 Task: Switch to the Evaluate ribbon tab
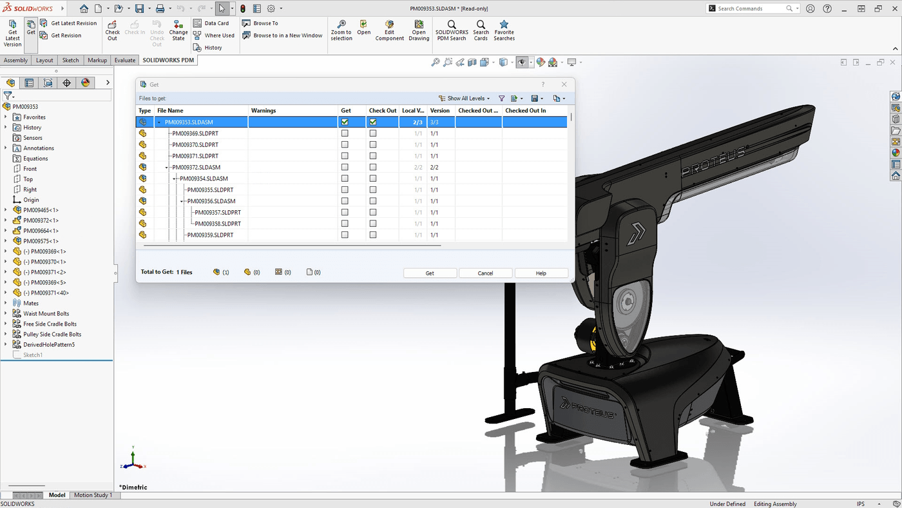click(x=124, y=60)
